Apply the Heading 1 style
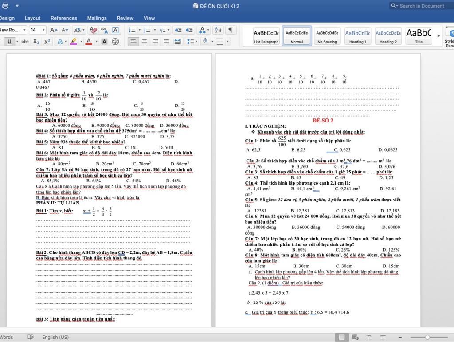Image resolution: width=454 pixels, height=342 pixels. tap(358, 36)
